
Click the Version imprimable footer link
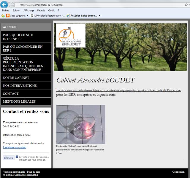tap(14, 172)
